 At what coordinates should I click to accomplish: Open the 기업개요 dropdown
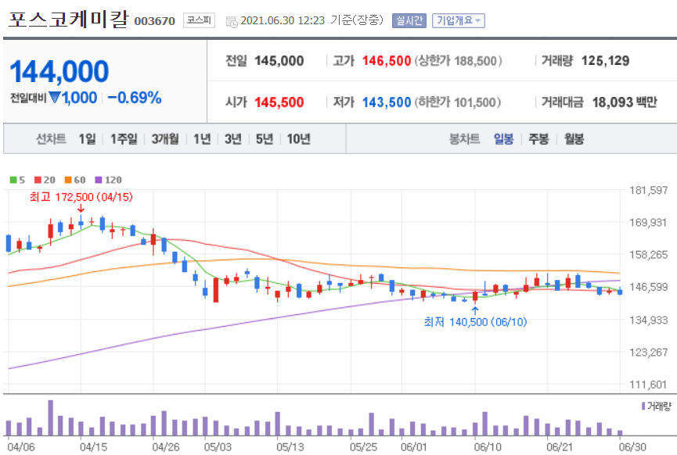[x=458, y=20]
